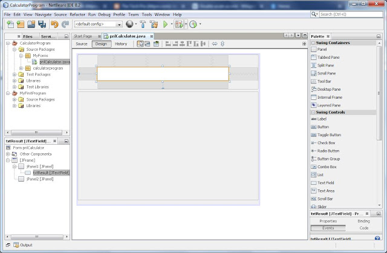The width and height of the screenshot is (387, 253).
Task: Select Combo Box from the palette
Action: (327, 167)
